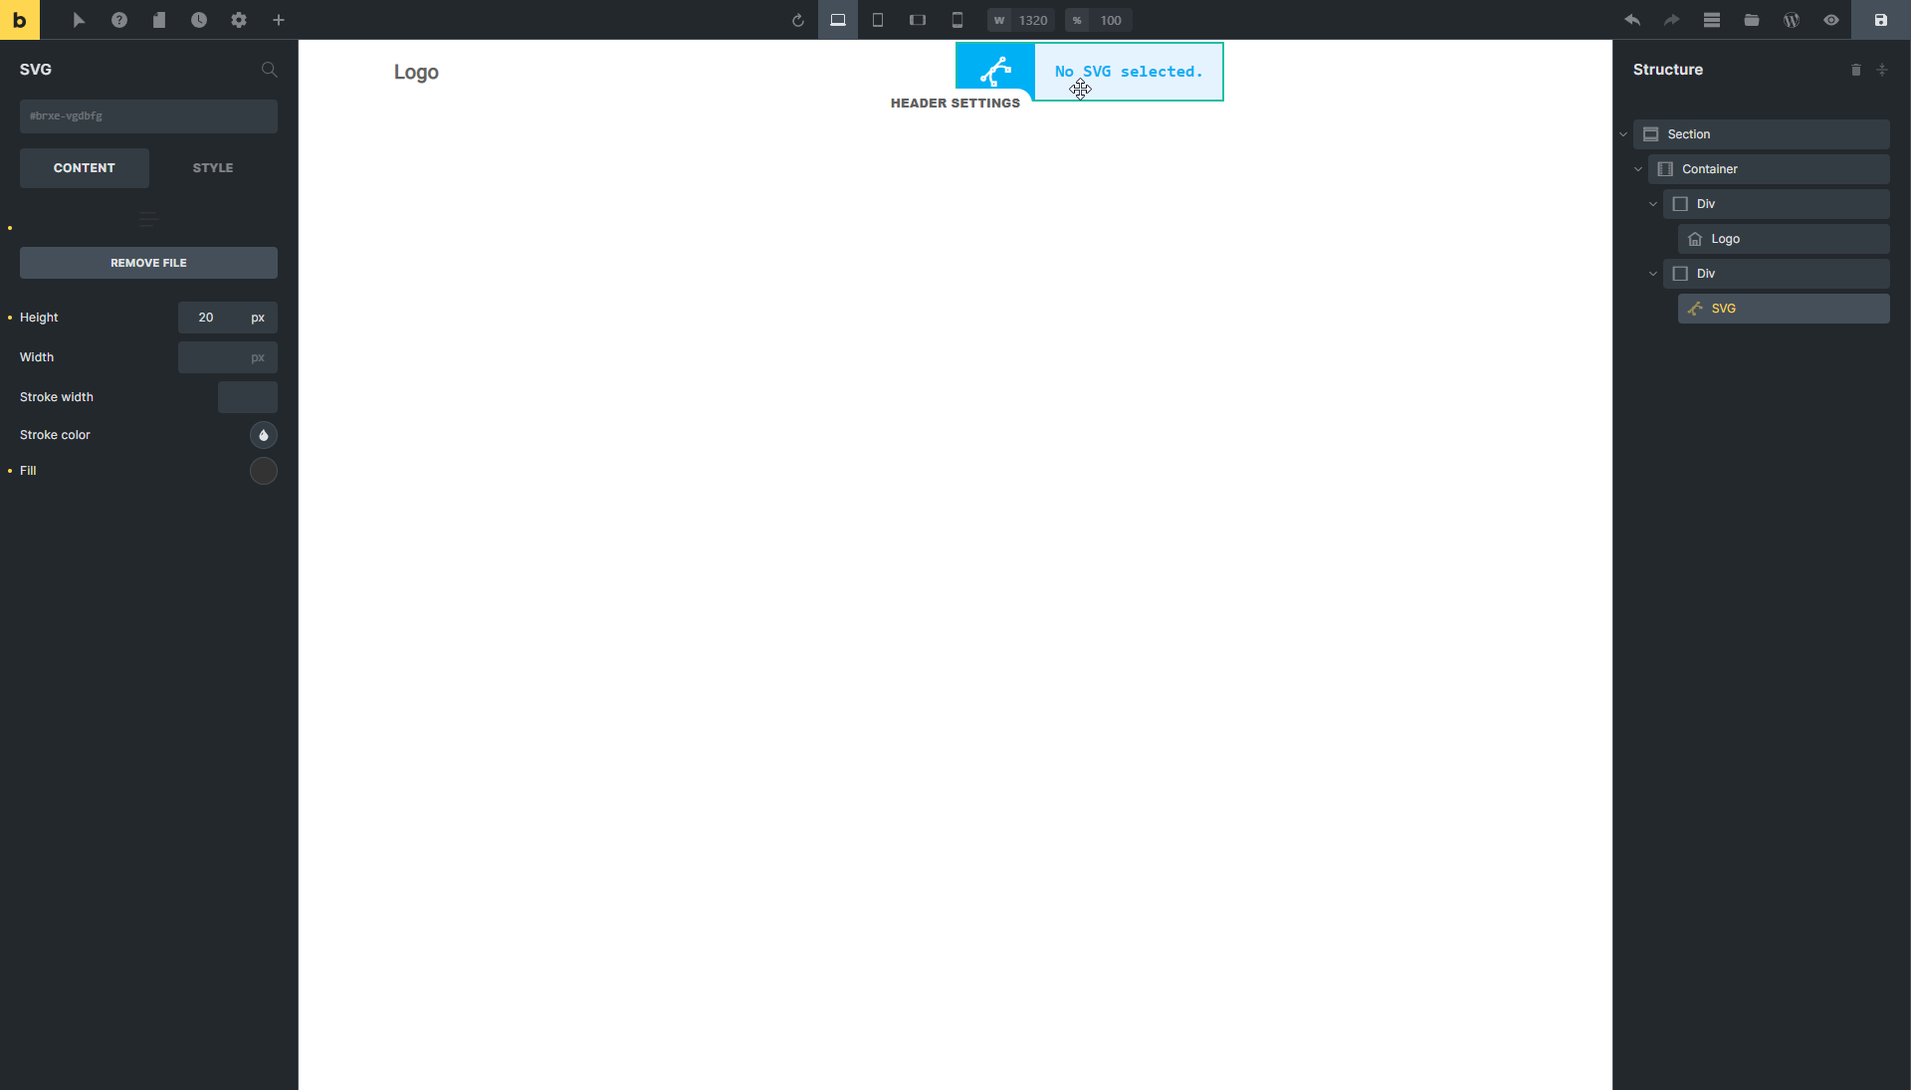
Task: Open templates folder icon
Action: pos(1752,20)
